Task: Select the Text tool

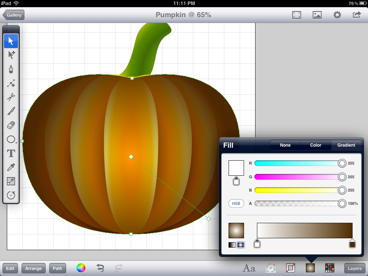Action: coord(11,153)
